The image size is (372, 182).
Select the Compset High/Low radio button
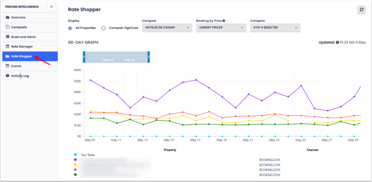point(103,28)
